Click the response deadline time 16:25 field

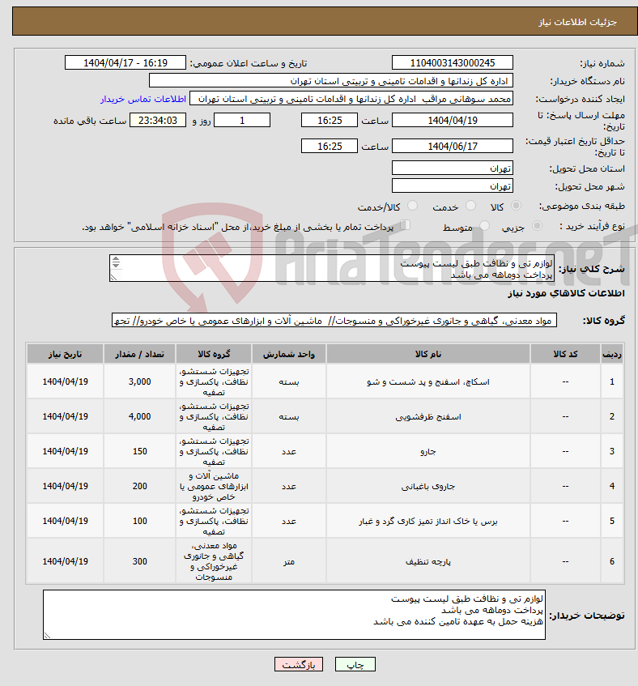pos(330,121)
